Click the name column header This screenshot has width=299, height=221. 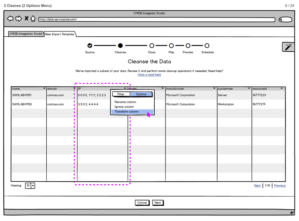29,89
